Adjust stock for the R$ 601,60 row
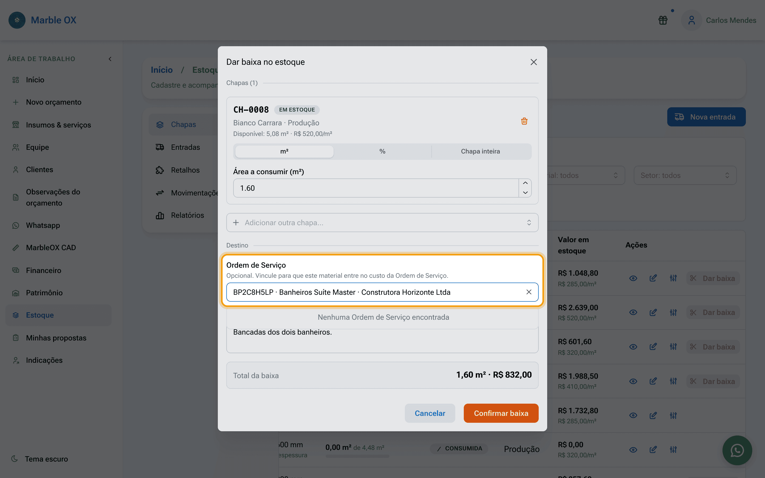 click(673, 347)
